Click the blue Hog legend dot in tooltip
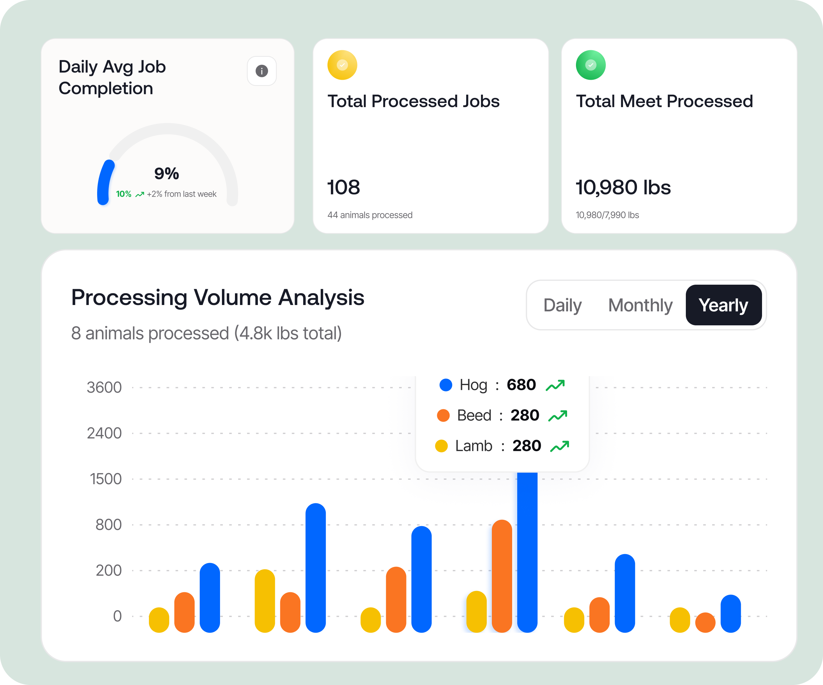The image size is (823, 685). click(445, 385)
